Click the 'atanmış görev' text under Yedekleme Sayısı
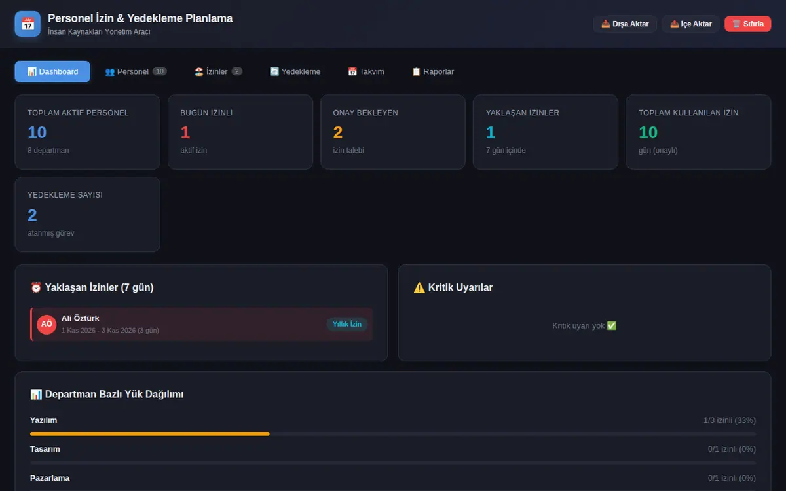Screen dimensions: 786x491 51,233
